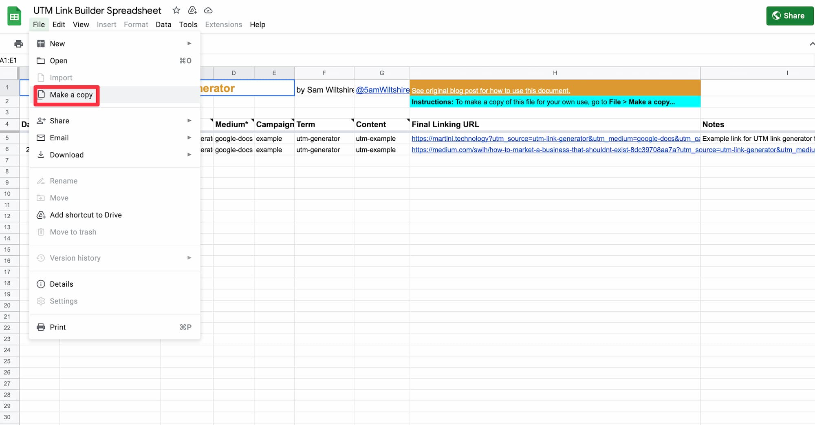Image resolution: width=815 pixels, height=425 pixels.
Task: Select column H header
Action: pos(555,73)
